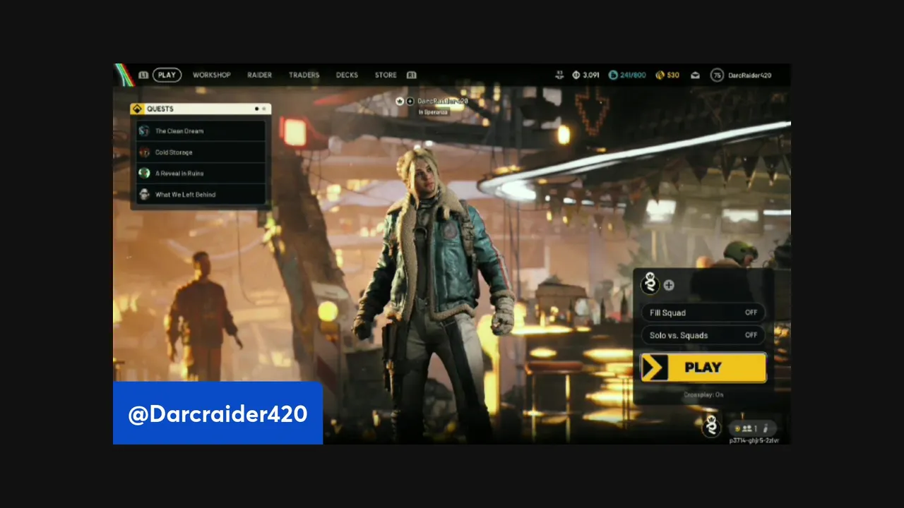Click the latency indicator icon in the top bar
The width and height of the screenshot is (904, 508).
click(559, 75)
